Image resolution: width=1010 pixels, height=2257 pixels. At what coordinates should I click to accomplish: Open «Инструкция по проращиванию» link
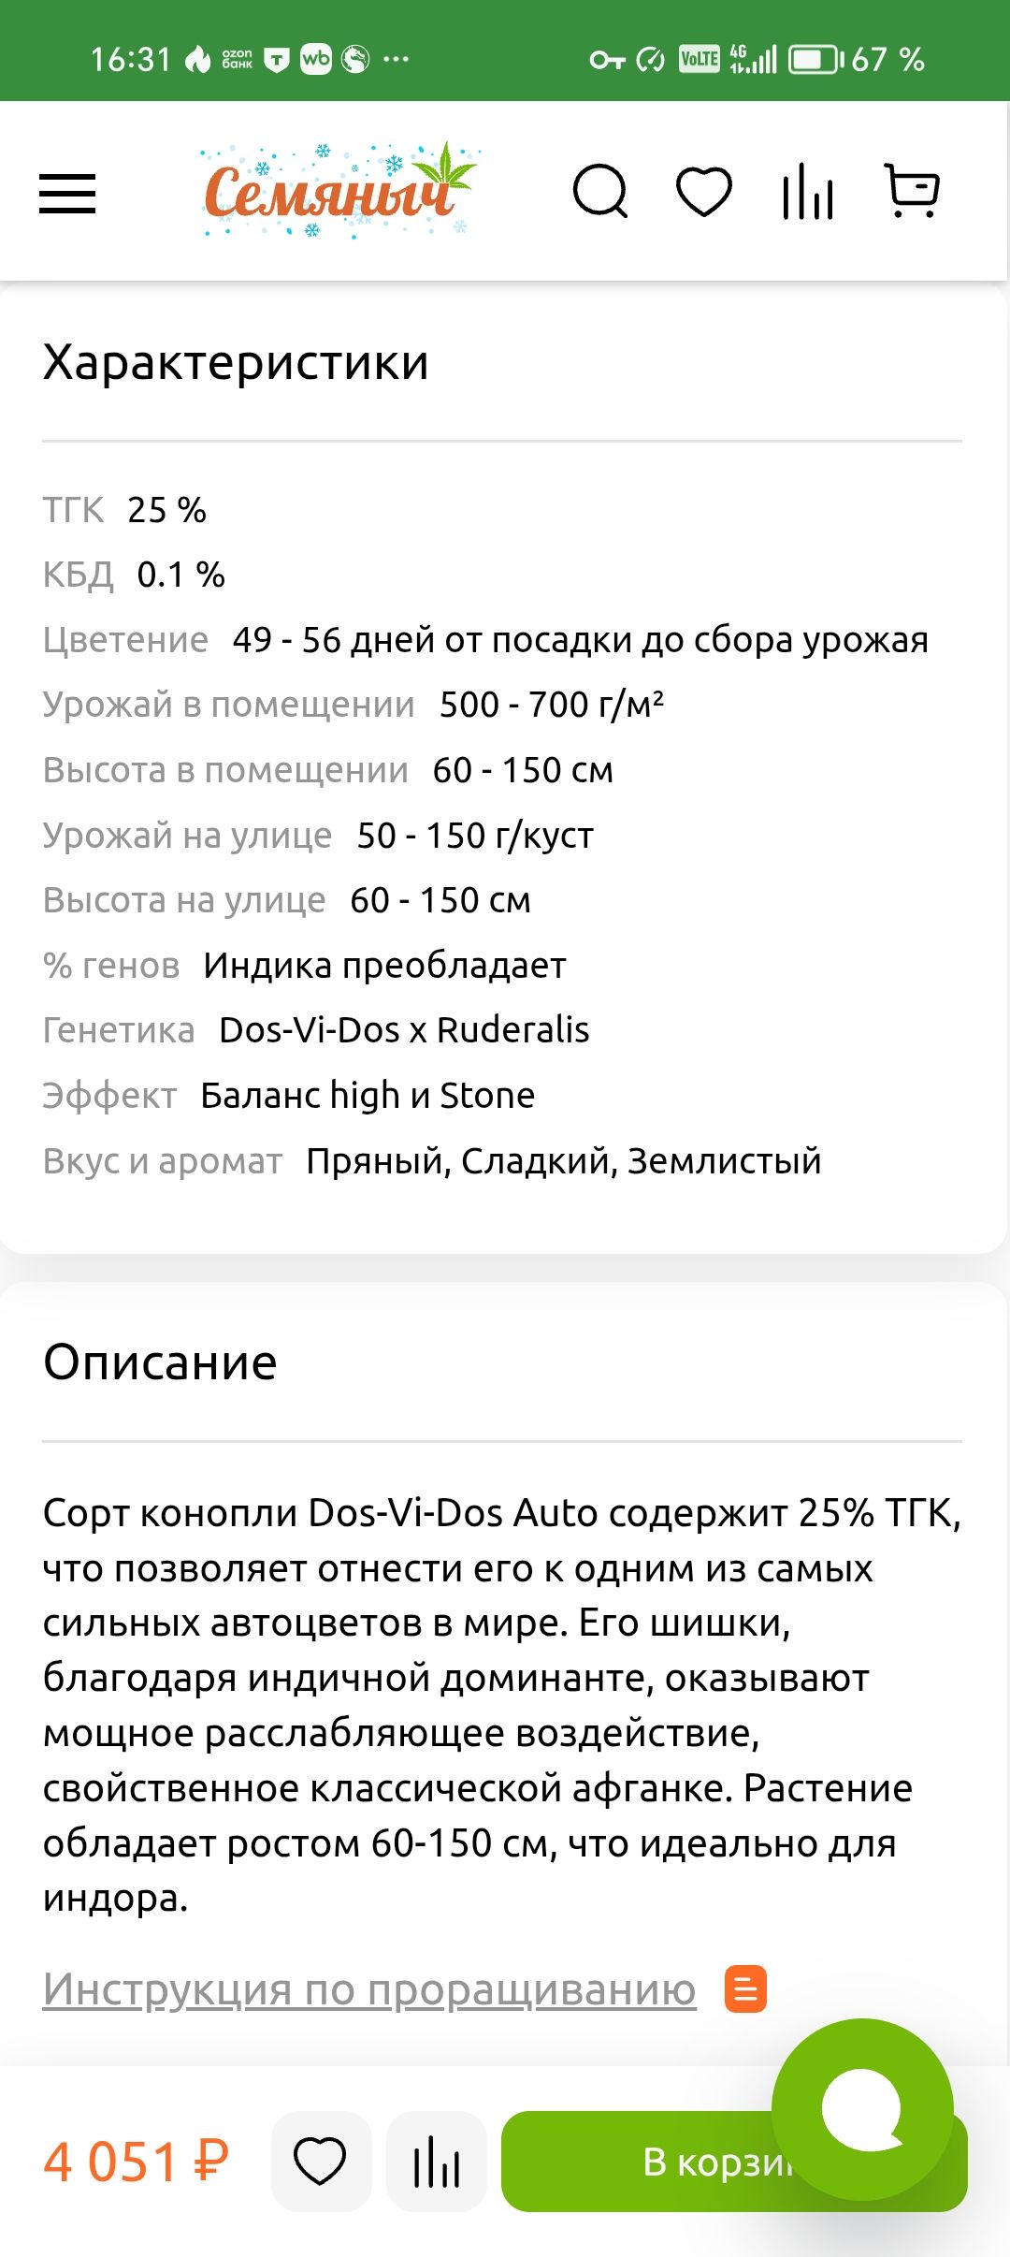(369, 1988)
